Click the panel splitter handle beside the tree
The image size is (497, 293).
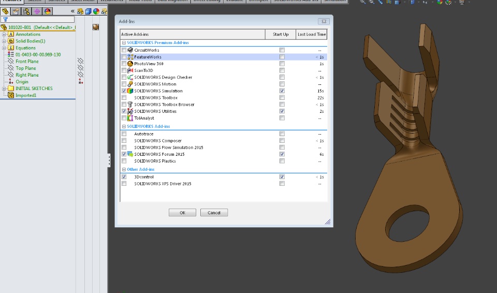point(109,160)
